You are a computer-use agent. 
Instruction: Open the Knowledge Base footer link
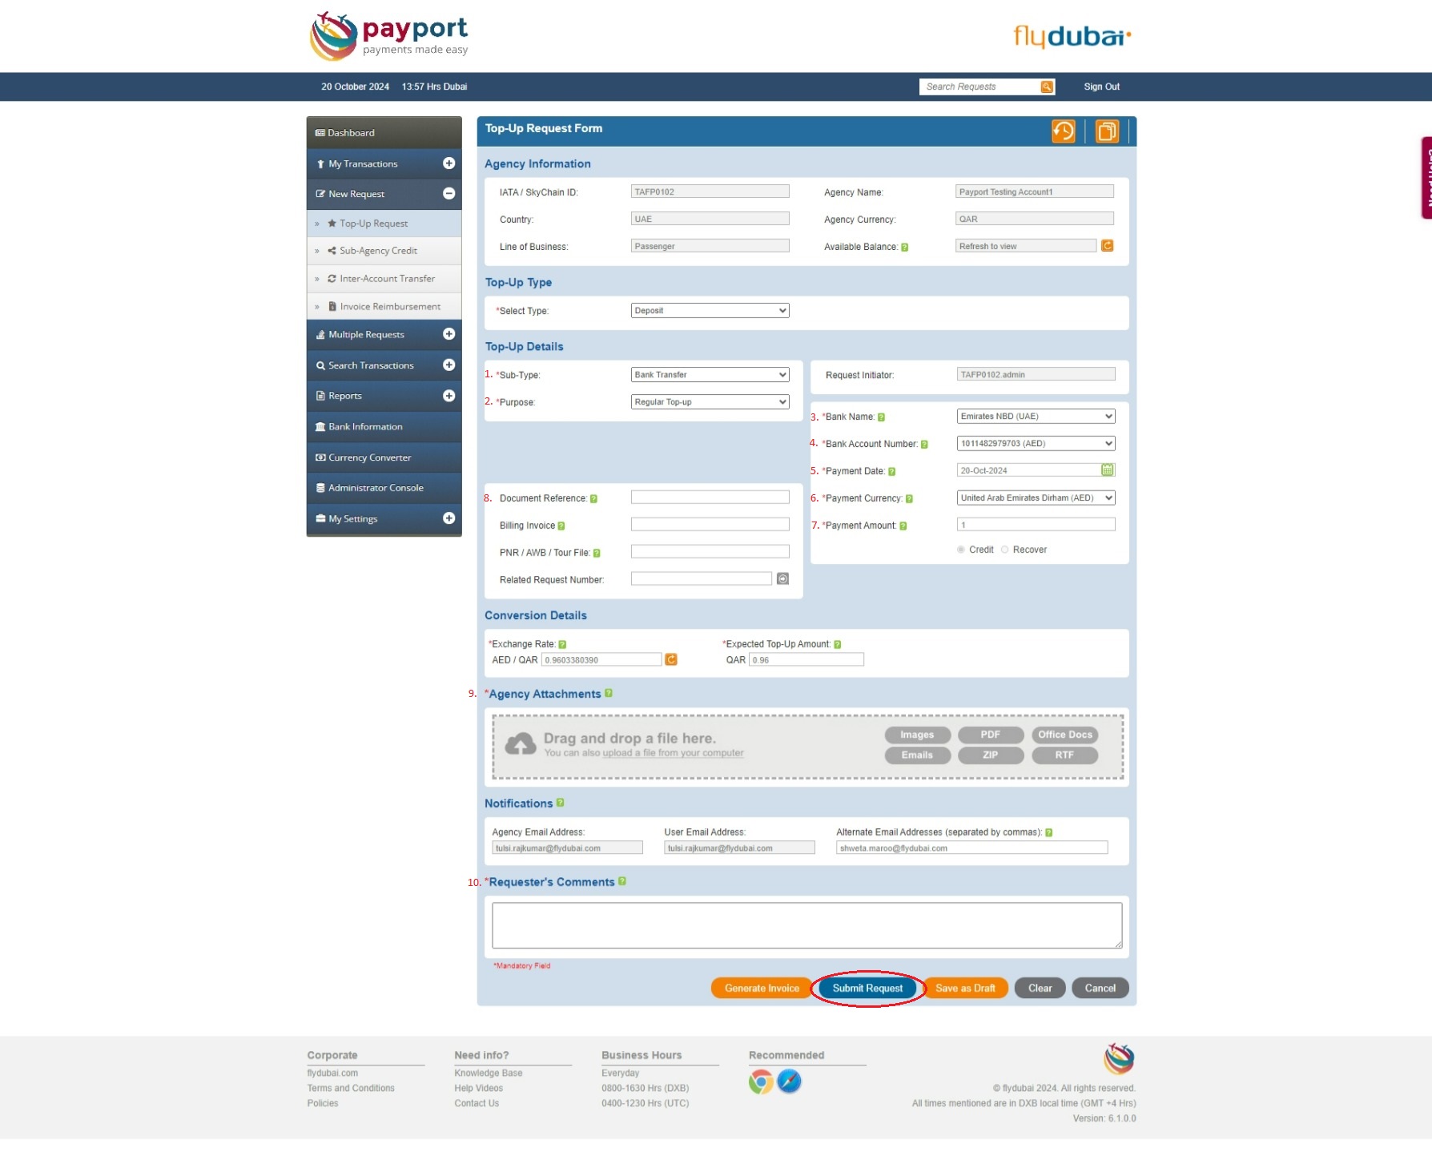[x=489, y=1073]
